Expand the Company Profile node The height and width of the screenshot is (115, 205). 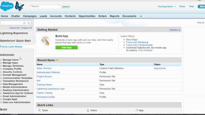pos(1,69)
